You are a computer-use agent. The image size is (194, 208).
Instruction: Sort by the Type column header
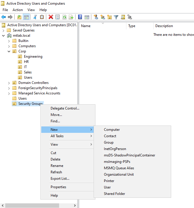140,26
